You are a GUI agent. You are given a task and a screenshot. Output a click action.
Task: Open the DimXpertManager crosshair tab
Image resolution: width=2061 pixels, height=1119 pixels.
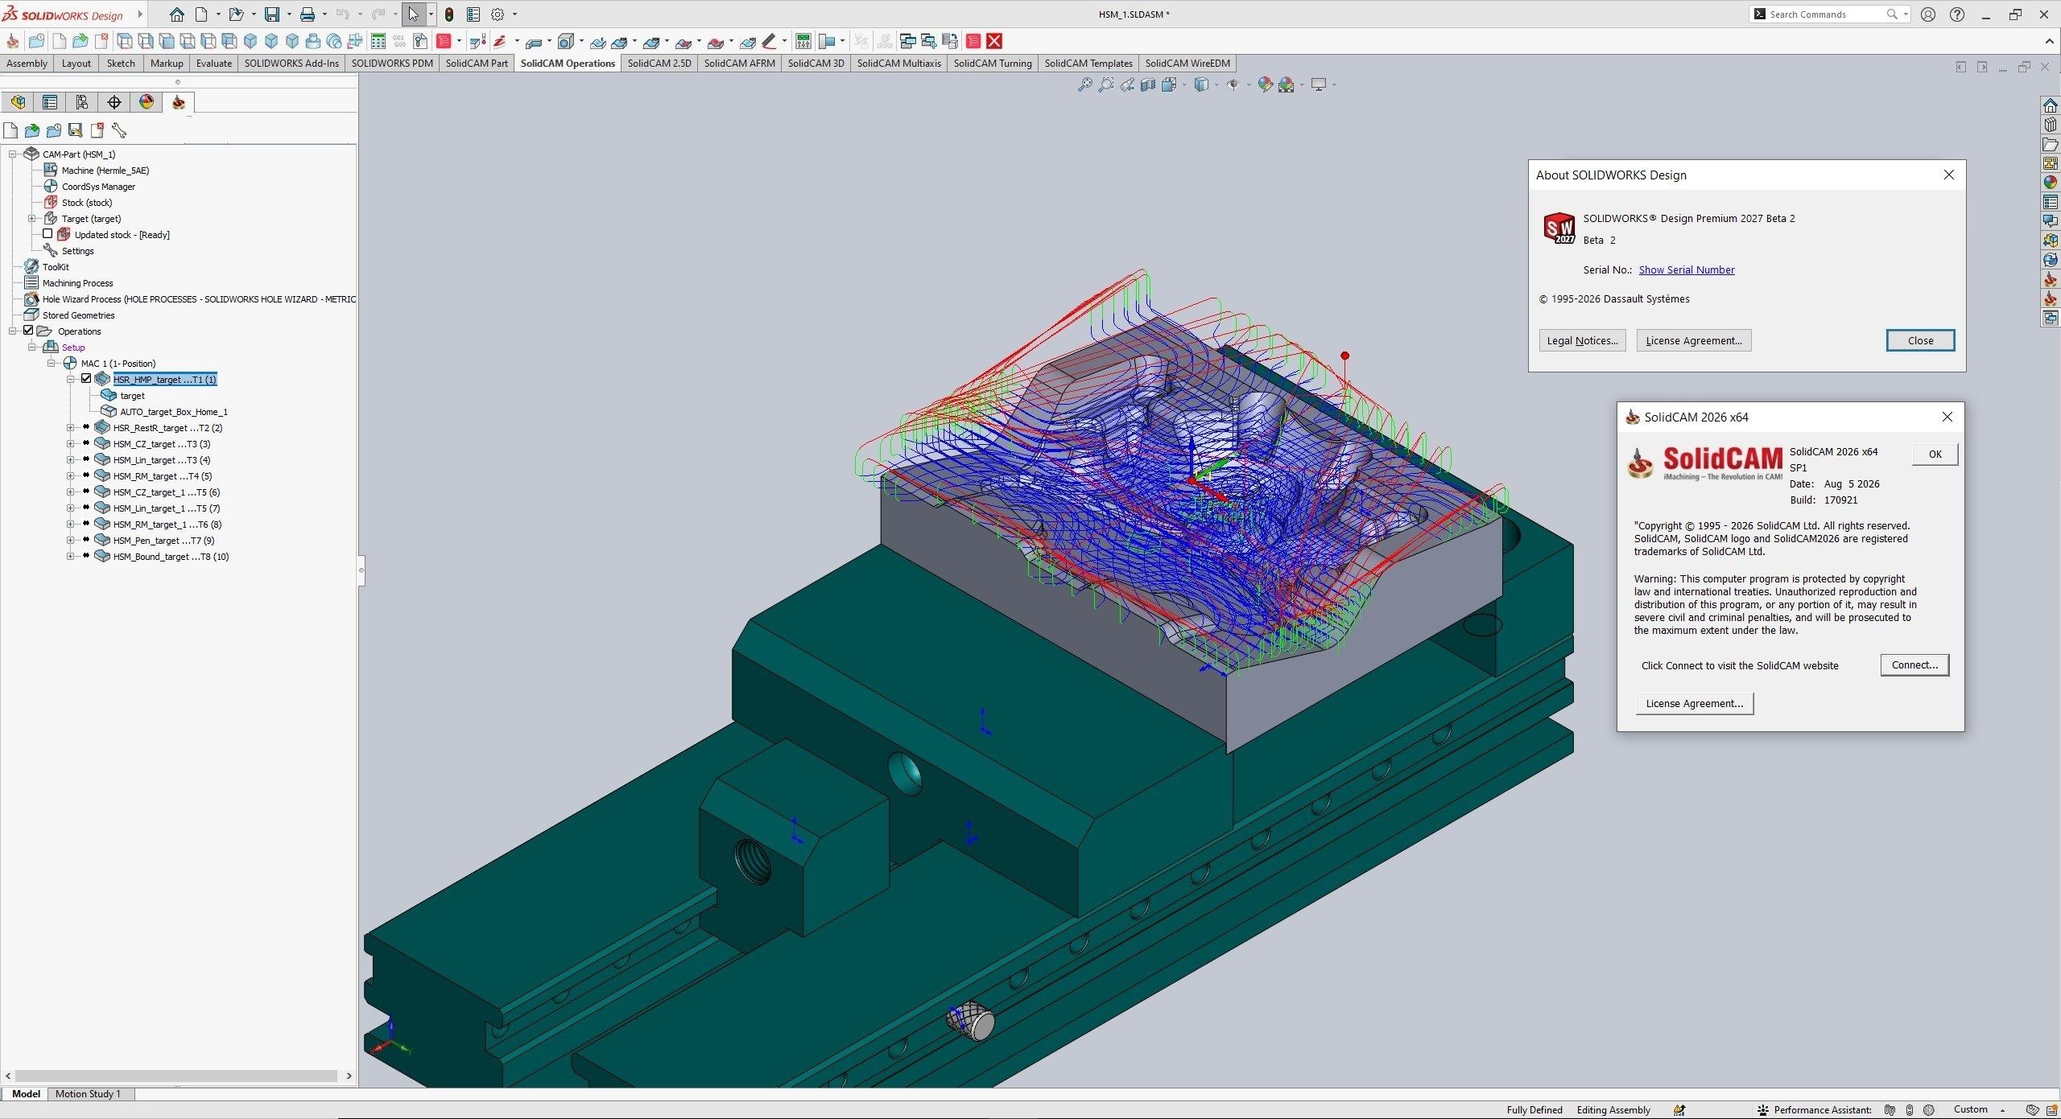click(x=114, y=102)
